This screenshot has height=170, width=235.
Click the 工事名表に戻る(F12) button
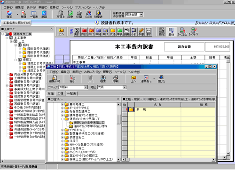point(16,23)
